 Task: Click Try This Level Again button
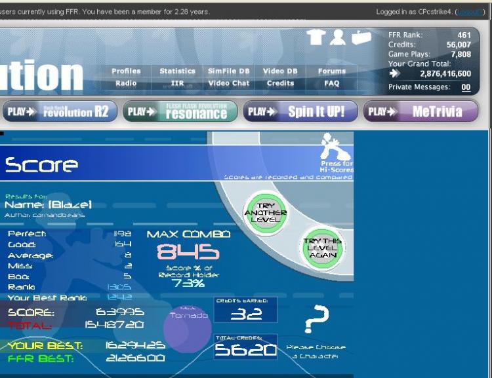tap(322, 248)
